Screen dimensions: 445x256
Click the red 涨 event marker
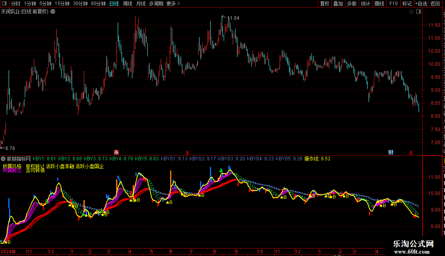(116, 152)
